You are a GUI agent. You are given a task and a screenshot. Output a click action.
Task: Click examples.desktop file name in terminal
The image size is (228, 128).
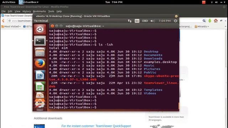(160, 62)
